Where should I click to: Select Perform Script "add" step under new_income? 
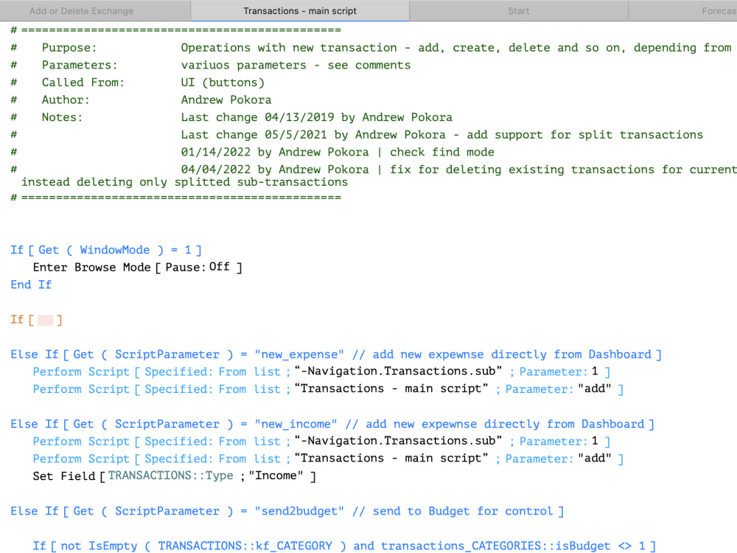328,459
